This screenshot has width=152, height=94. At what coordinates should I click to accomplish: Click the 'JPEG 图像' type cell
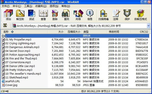(x=89, y=85)
